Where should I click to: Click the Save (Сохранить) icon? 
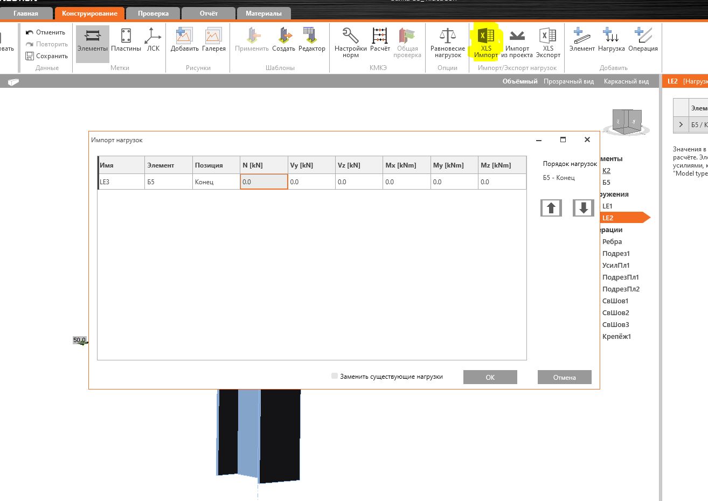click(30, 56)
